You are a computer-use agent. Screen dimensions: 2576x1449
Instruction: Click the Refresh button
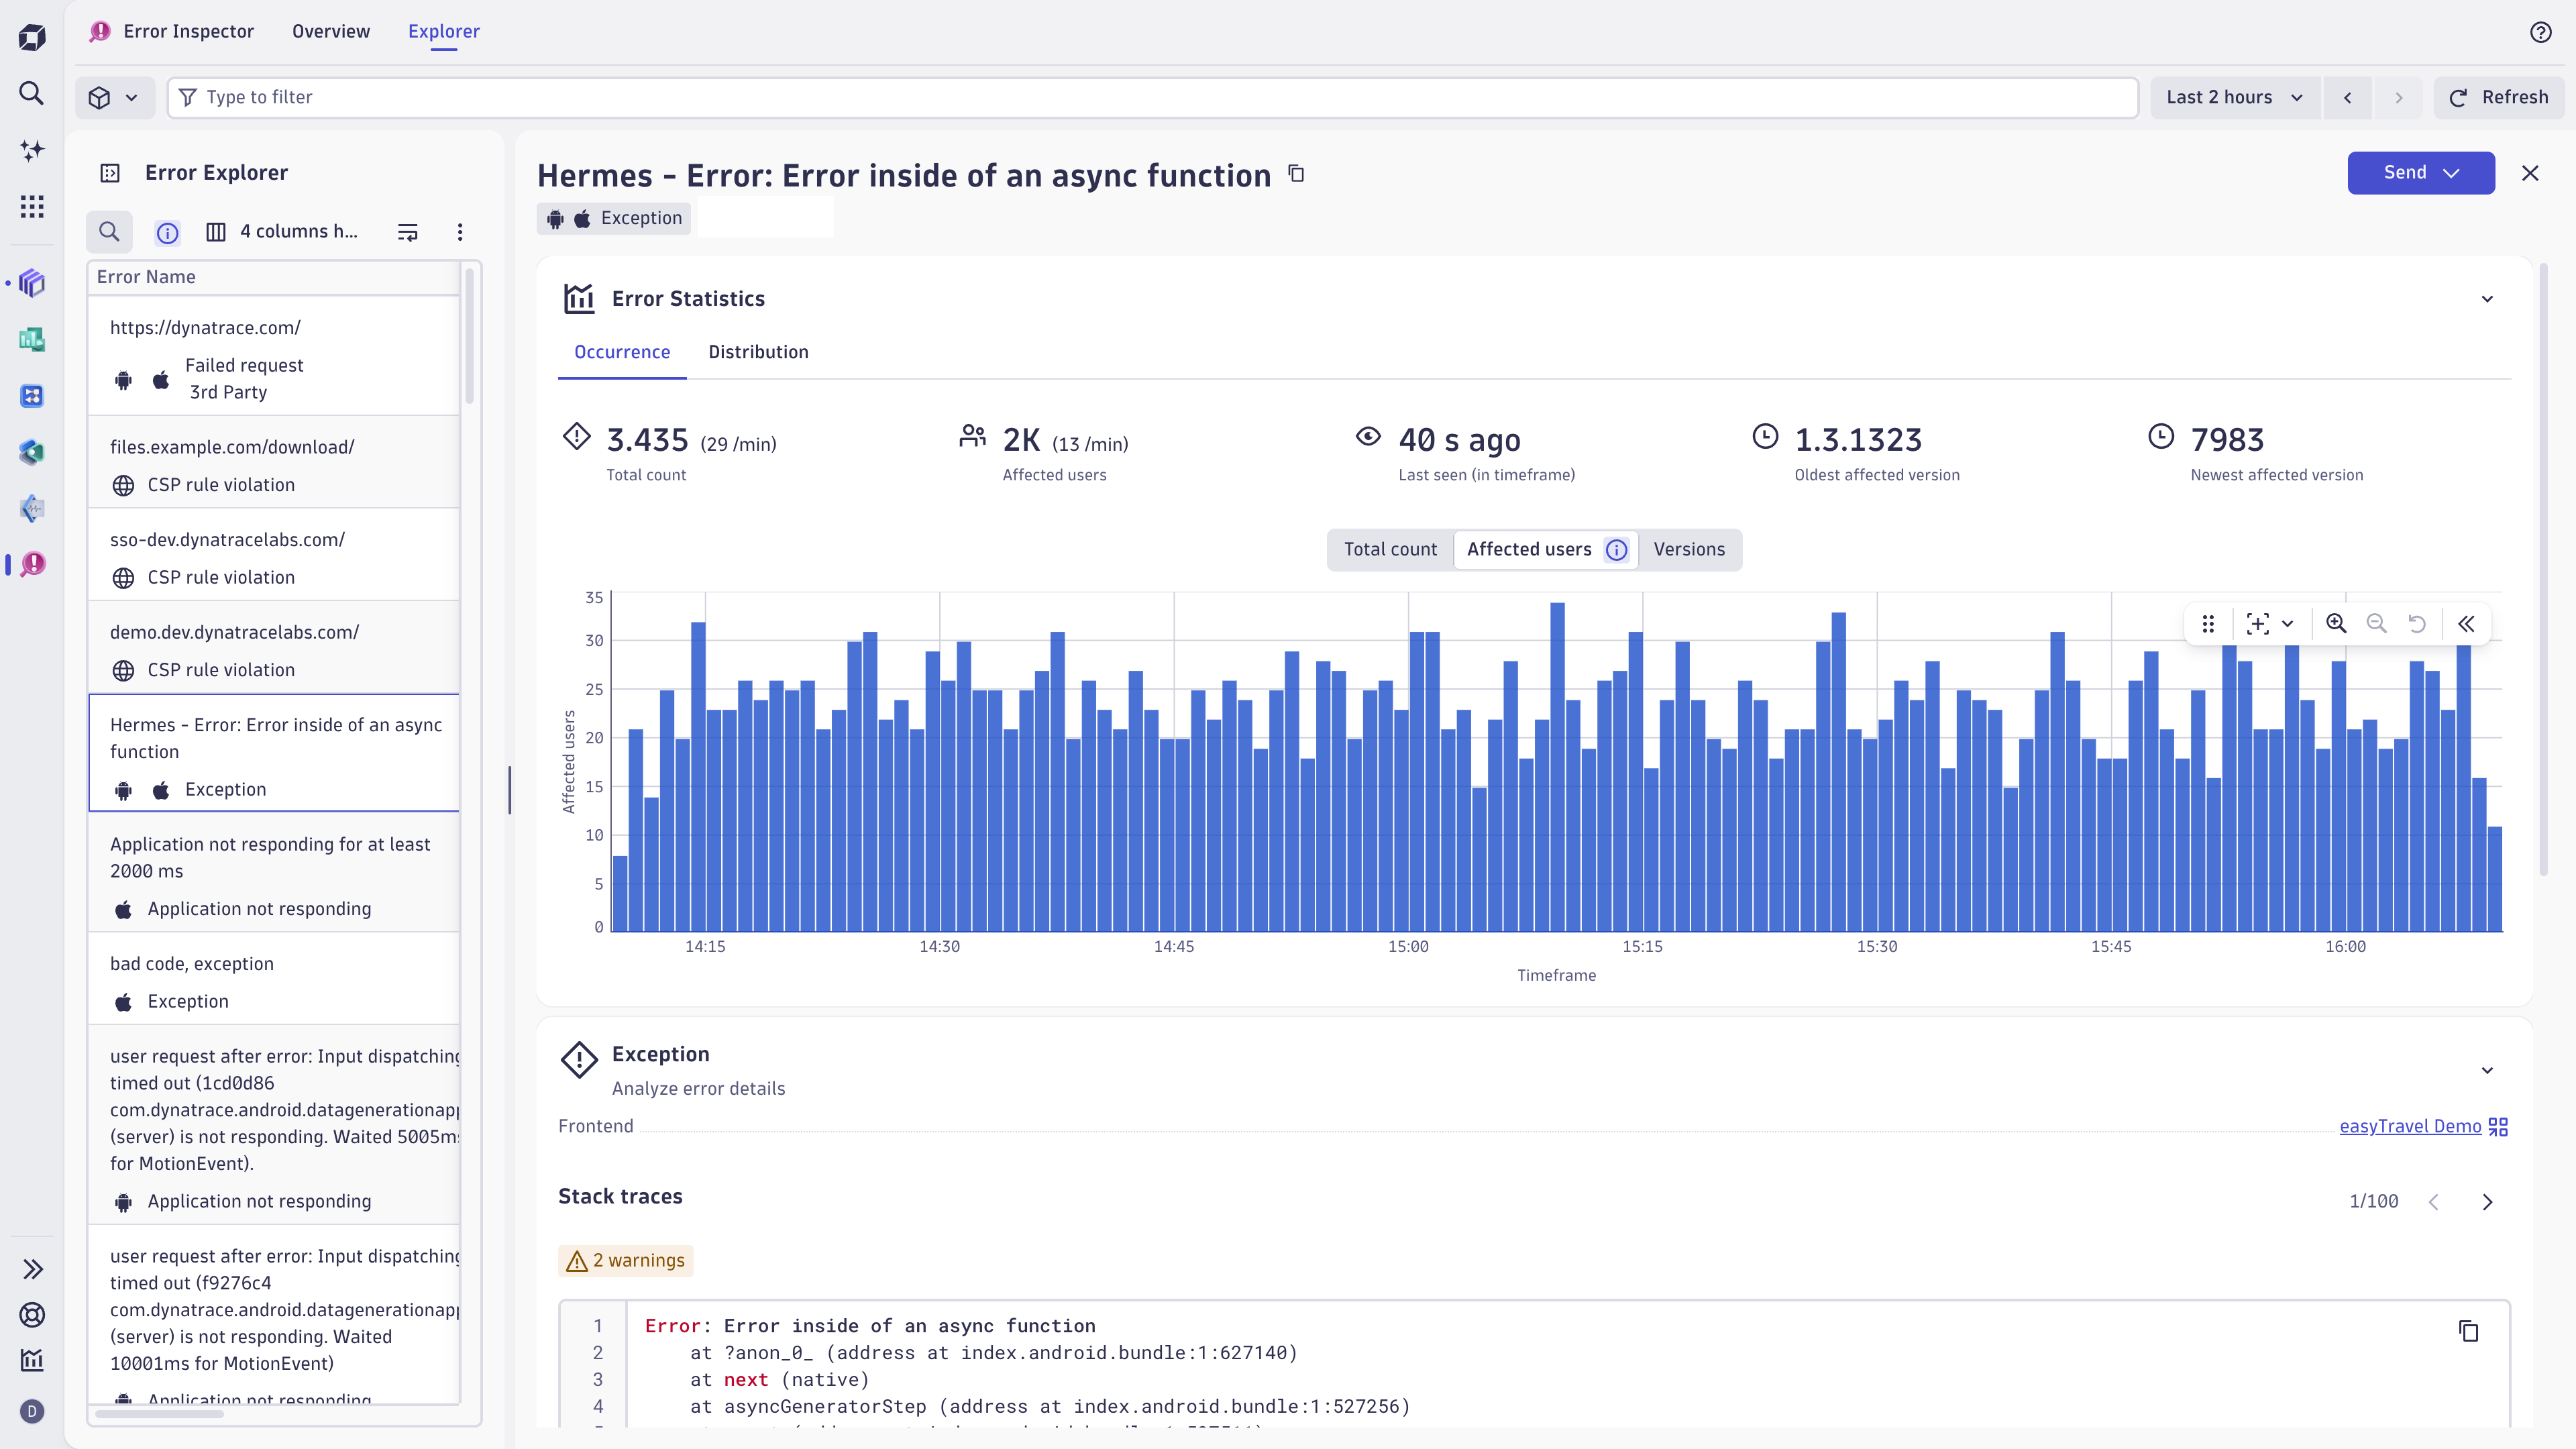2499,97
